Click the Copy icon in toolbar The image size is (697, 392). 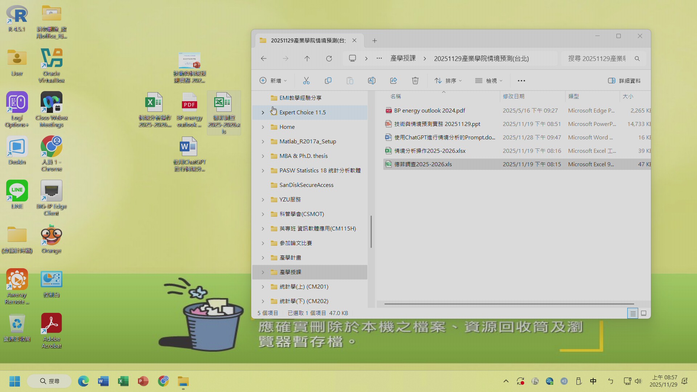point(328,81)
